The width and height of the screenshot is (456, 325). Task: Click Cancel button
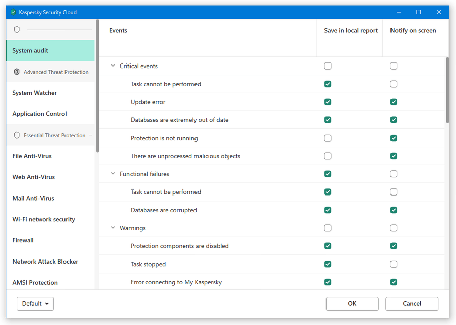[x=412, y=303]
